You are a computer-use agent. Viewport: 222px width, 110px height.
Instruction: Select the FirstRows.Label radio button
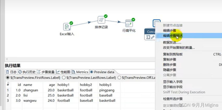(x=8, y=78)
